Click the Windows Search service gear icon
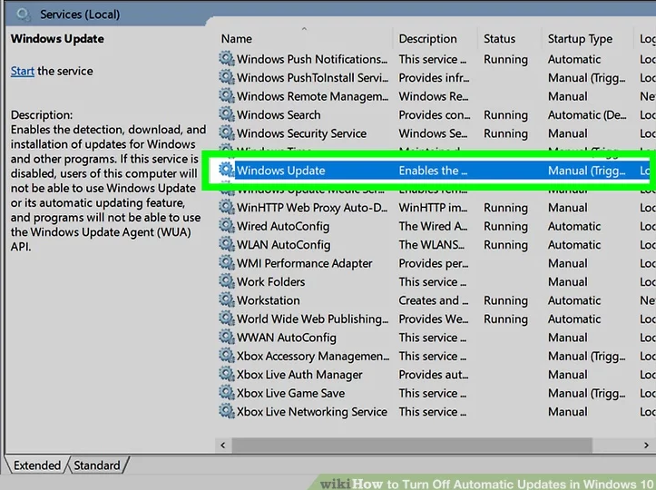Image resolution: width=656 pixels, height=490 pixels. 226,115
